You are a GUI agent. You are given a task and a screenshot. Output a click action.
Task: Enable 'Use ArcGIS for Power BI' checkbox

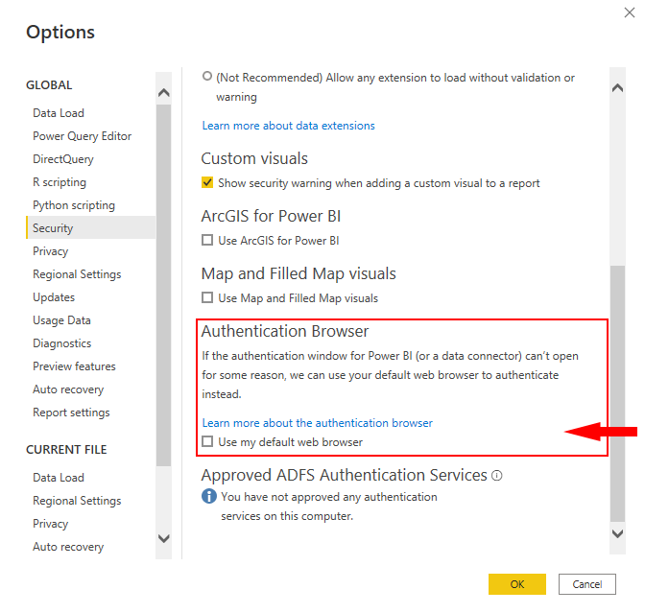[207, 240]
